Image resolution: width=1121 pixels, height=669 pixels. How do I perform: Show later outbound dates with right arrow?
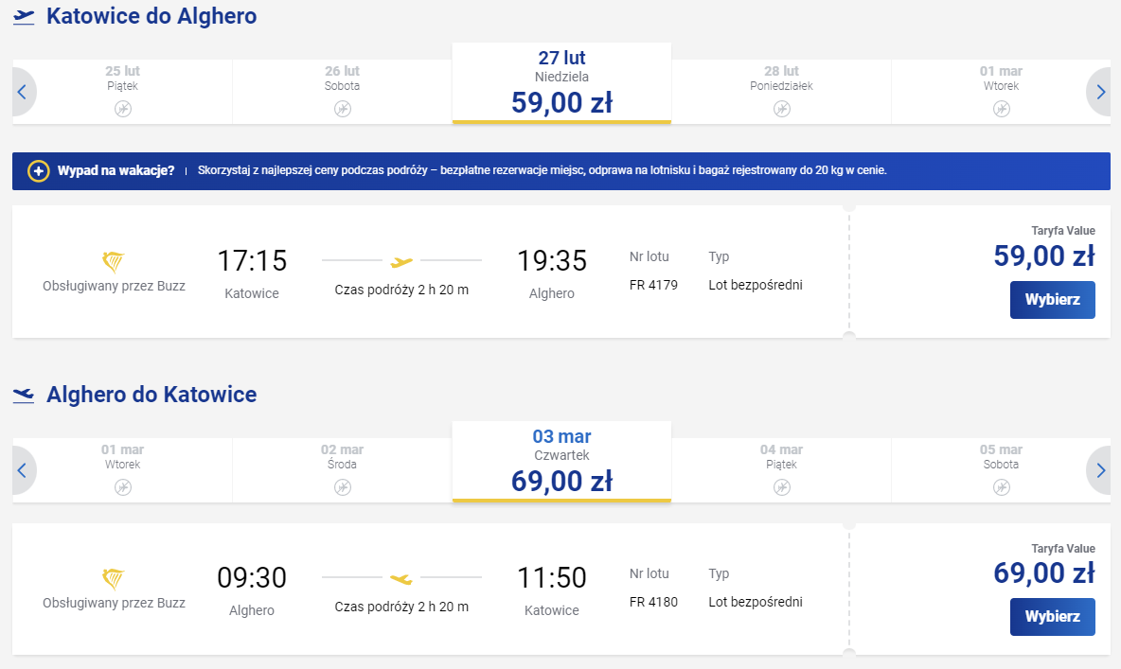tap(1099, 92)
